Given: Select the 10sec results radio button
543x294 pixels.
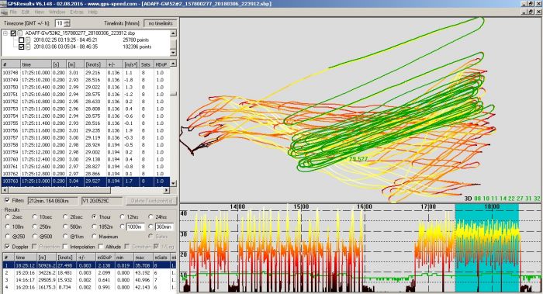Looking at the screenshot, I should (x=35, y=216).
